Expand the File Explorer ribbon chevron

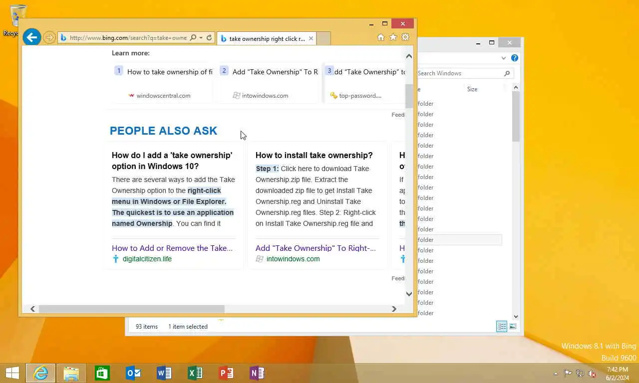(503, 58)
